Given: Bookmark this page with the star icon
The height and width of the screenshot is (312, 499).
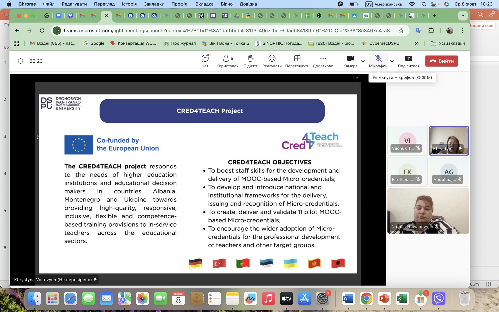Looking at the screenshot, I should (x=401, y=31).
